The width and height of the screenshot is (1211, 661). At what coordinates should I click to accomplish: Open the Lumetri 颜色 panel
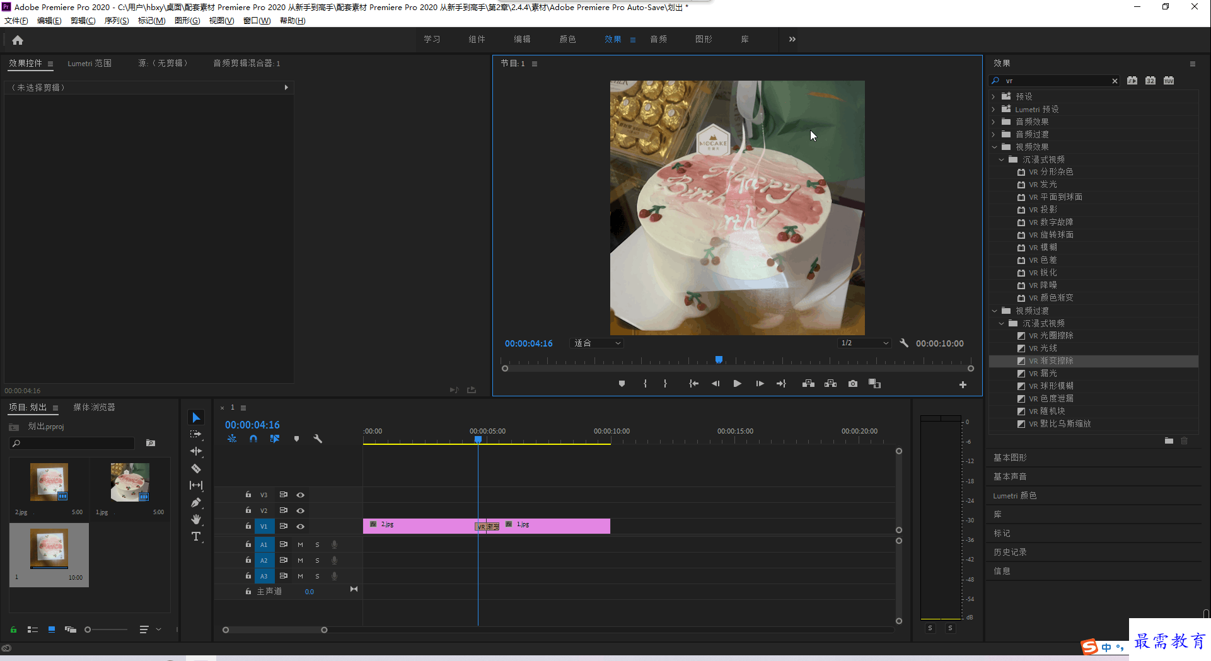pos(1014,495)
